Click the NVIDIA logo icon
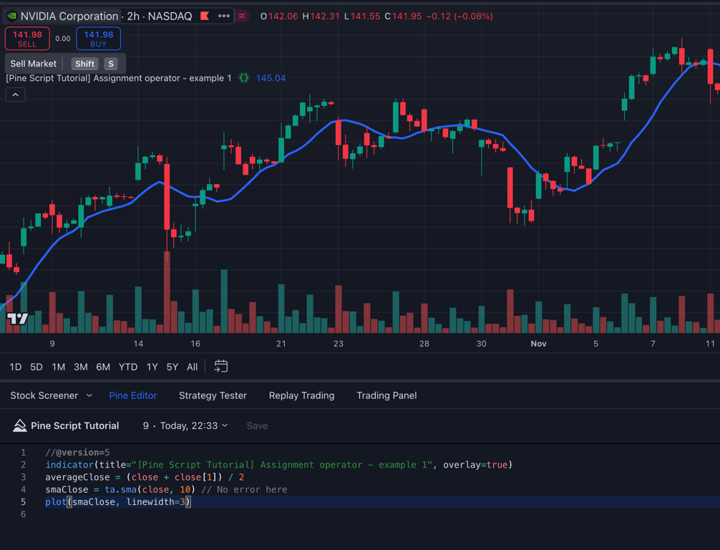 (x=11, y=16)
